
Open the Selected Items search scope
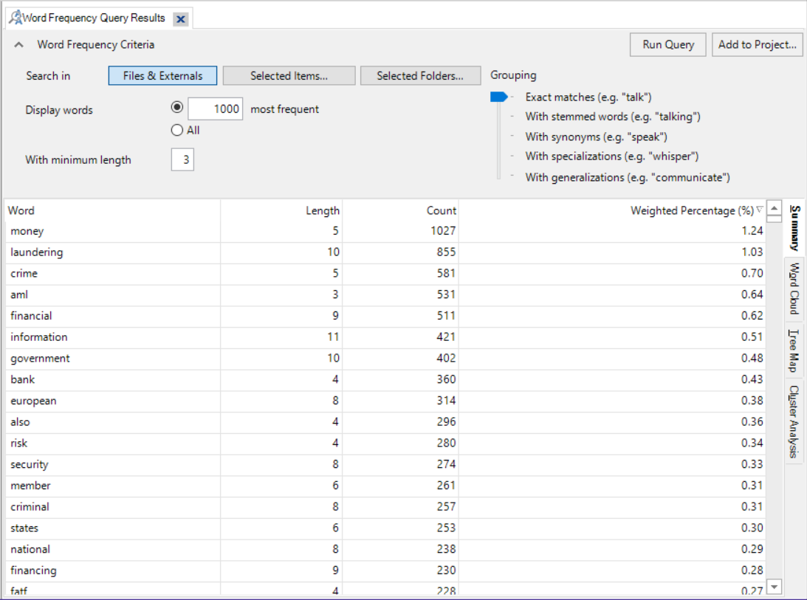point(289,75)
